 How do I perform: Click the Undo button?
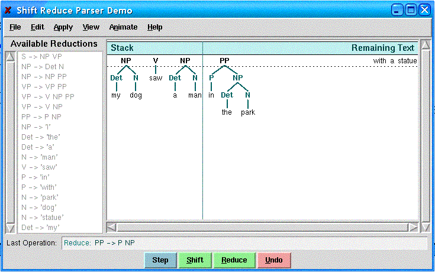(x=274, y=260)
